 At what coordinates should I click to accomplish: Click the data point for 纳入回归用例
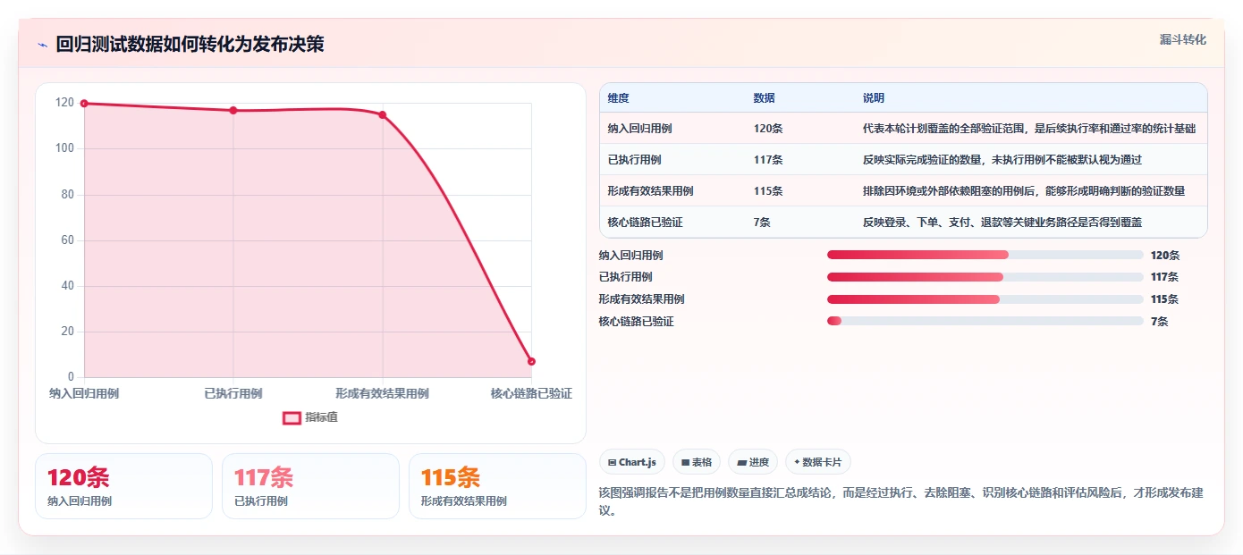84,104
